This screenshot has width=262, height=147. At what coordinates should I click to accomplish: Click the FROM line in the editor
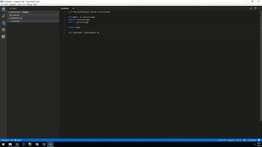[89, 12]
